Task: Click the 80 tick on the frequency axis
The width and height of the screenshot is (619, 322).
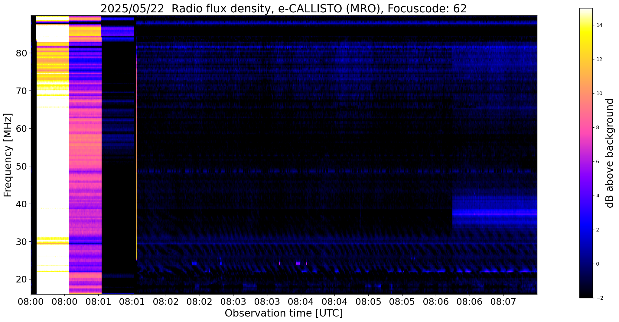Action: [x=21, y=53]
